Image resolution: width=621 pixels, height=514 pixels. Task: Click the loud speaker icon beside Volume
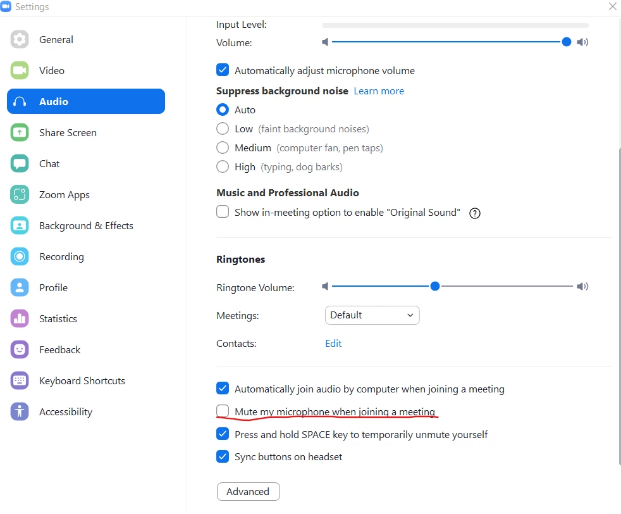pos(582,42)
